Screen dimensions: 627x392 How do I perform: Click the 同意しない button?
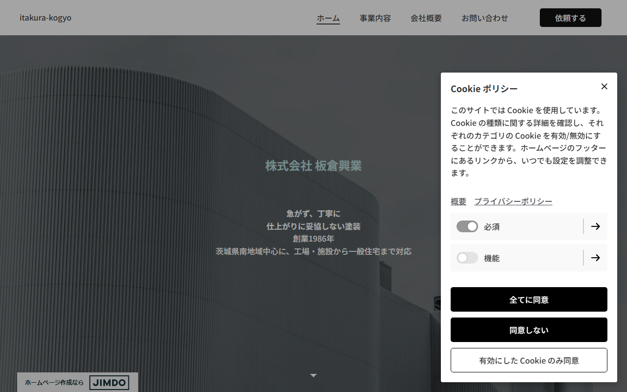[529, 330]
